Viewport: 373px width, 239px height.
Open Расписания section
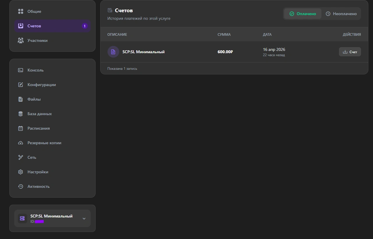click(52, 128)
